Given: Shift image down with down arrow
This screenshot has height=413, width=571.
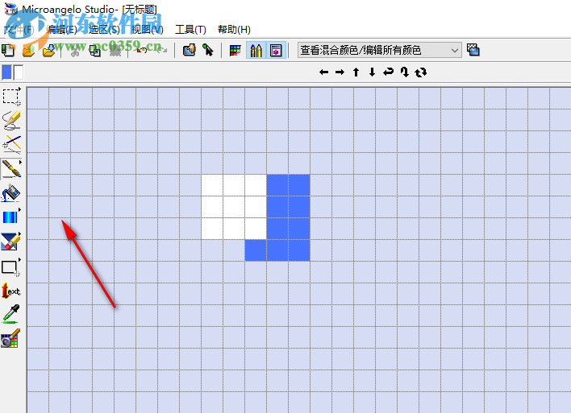Looking at the screenshot, I should point(372,72).
